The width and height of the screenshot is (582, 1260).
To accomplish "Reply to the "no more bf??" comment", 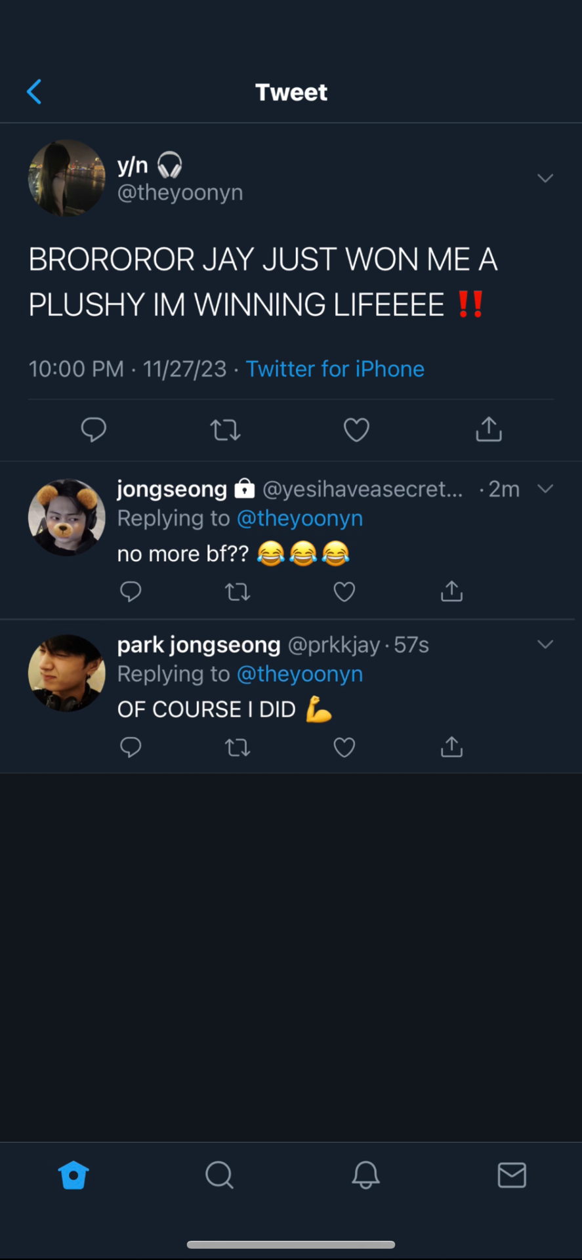I will [131, 592].
